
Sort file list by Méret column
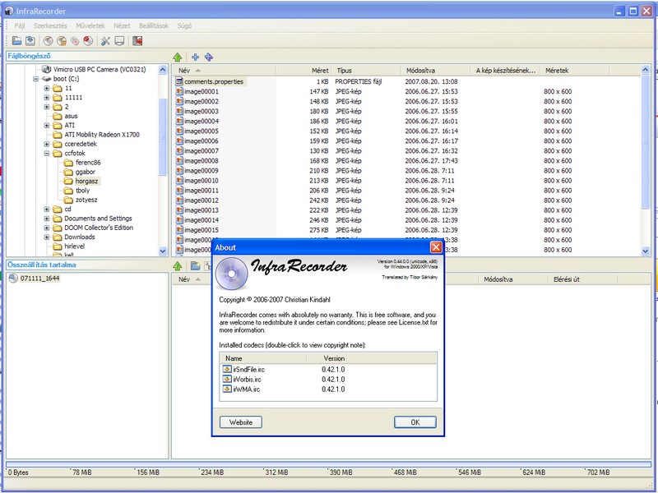pyautogui.click(x=304, y=71)
